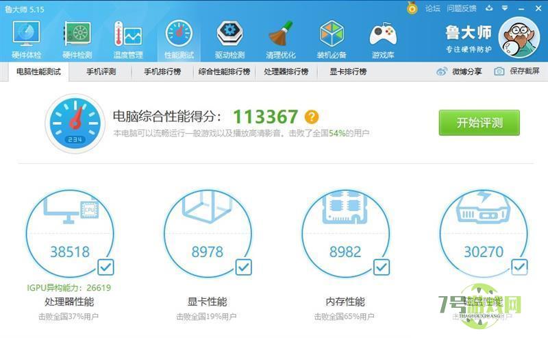Uncheck the 显卡性能 test checkbox
548x338 pixels.
(244, 267)
